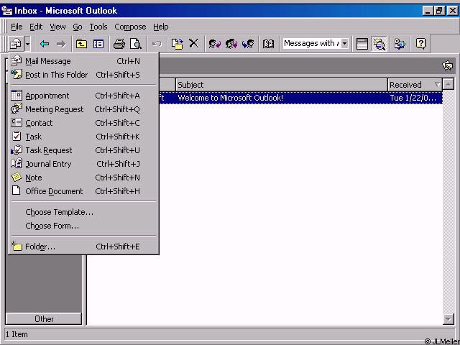Screen dimensions: 460x345
Task: Click the message list scroll down arrow
Action: click(448, 319)
